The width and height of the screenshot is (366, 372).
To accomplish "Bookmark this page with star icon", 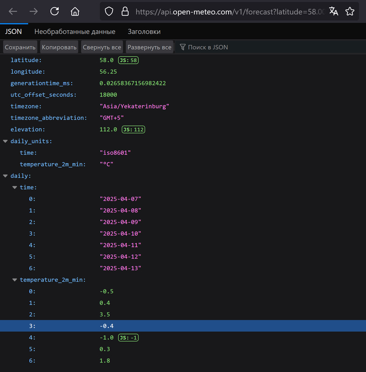I will [x=350, y=11].
